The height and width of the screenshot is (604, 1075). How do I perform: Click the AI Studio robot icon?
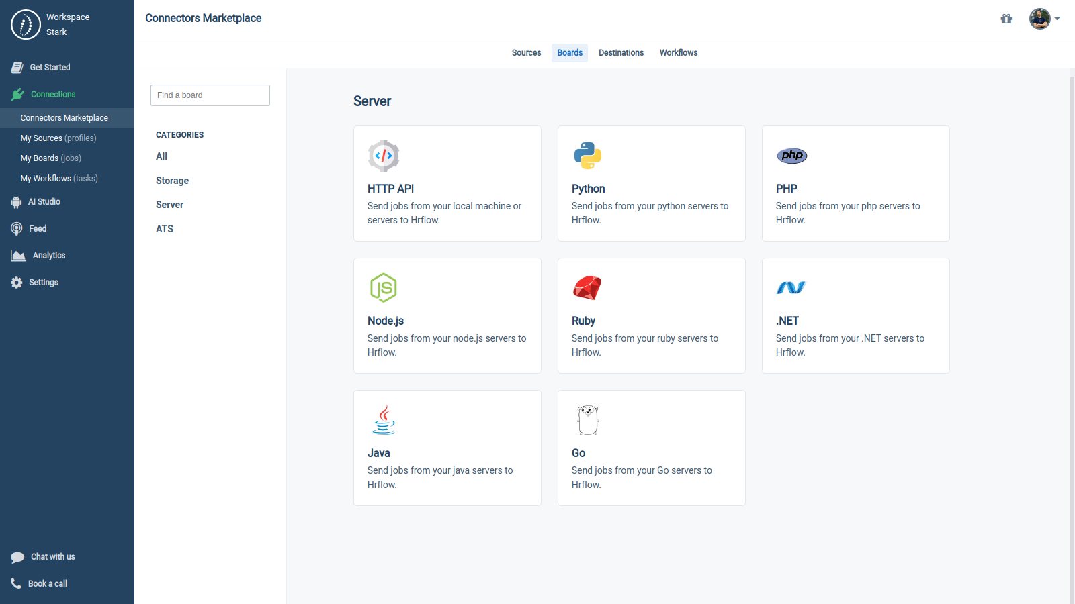click(x=16, y=202)
